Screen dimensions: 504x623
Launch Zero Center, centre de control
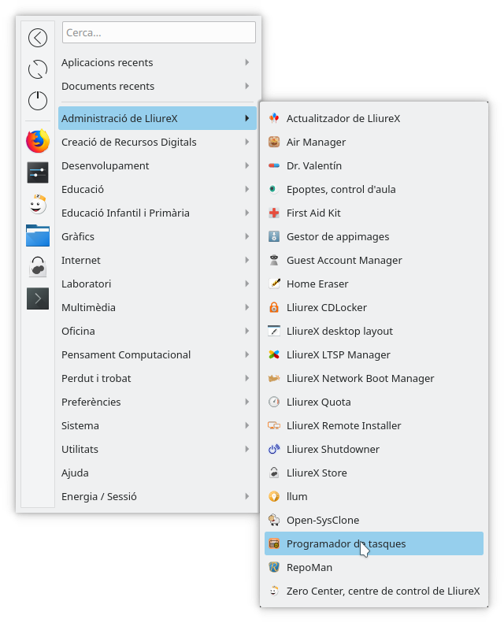[374, 591]
